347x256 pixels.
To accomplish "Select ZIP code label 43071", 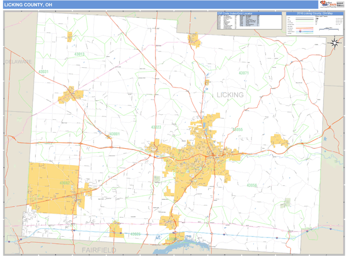I will coord(243,74).
